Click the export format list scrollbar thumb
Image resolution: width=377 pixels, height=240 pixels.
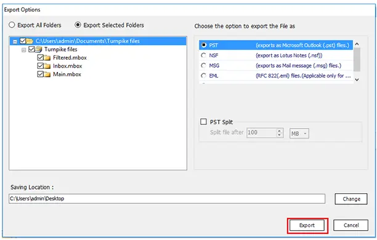click(357, 59)
